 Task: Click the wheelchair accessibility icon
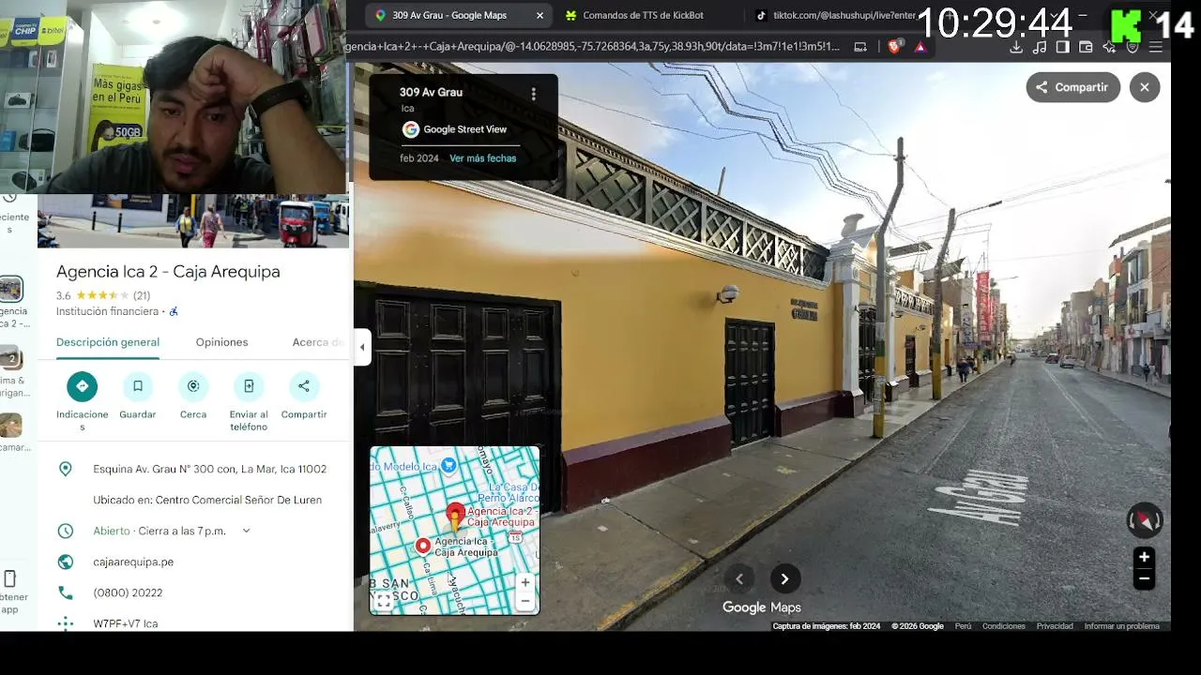tap(174, 311)
